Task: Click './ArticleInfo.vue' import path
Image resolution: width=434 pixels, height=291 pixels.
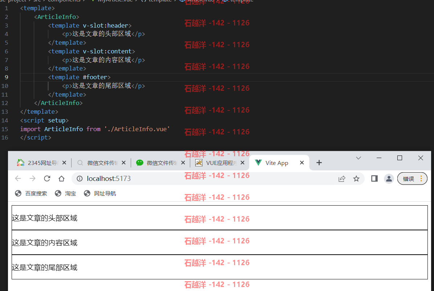Action: click(137, 129)
